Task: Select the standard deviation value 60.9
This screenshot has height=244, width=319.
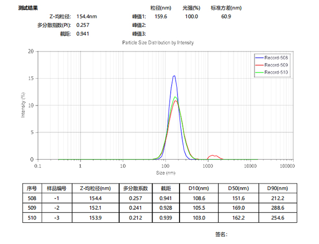Action: tap(226, 17)
